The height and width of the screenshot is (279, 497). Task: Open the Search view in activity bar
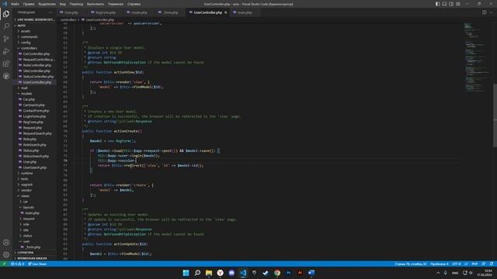tap(6, 26)
